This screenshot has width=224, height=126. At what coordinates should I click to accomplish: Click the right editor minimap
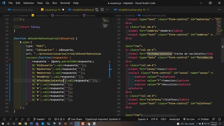click(x=218, y=27)
